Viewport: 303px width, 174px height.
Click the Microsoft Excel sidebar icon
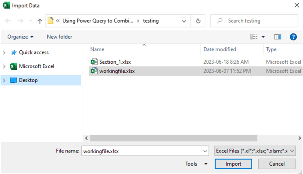[13, 66]
